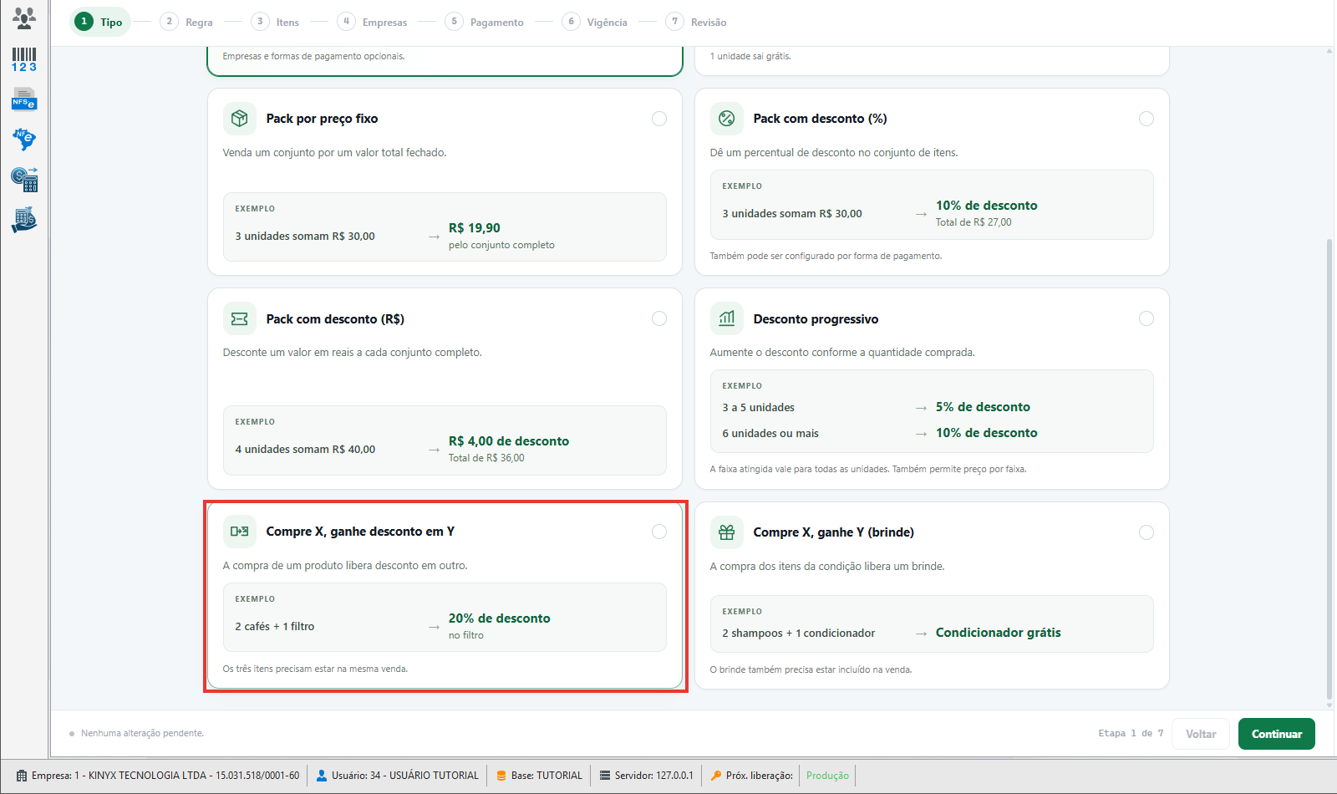
Task: Select the Pack com desconto (R$) radio button
Action: coord(659,318)
